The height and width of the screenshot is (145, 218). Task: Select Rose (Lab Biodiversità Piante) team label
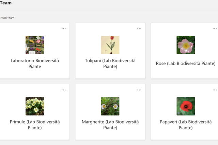(x=186, y=64)
